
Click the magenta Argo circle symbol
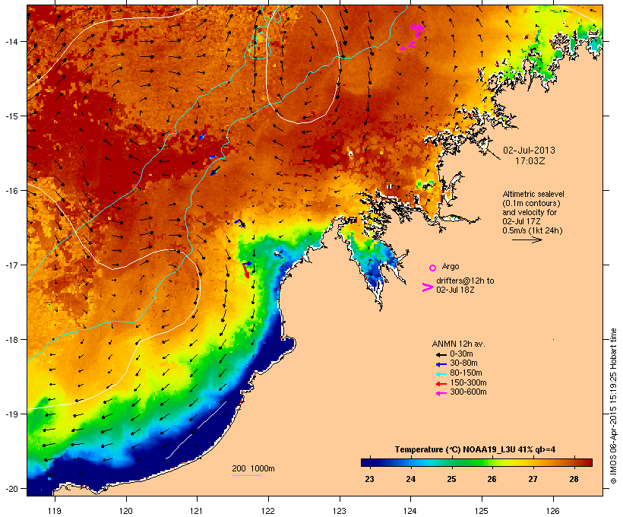[x=433, y=268]
